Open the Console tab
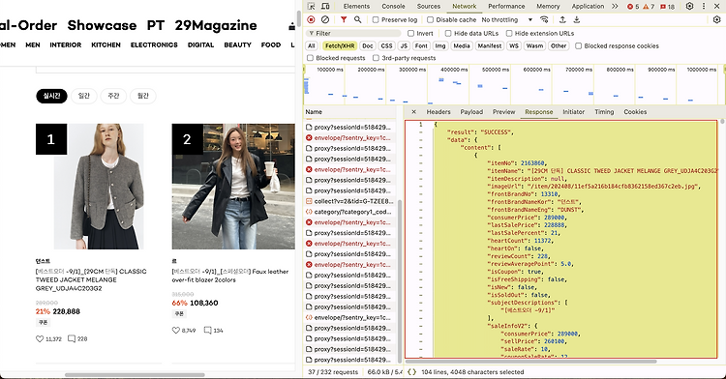Screen dimensions: 726x379 coord(394,7)
